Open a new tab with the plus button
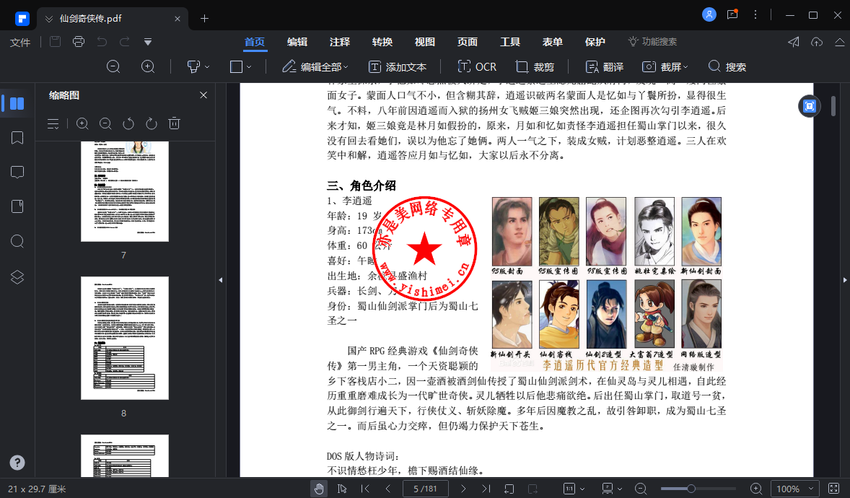Viewport: 850px width, 498px height. pyautogui.click(x=204, y=19)
